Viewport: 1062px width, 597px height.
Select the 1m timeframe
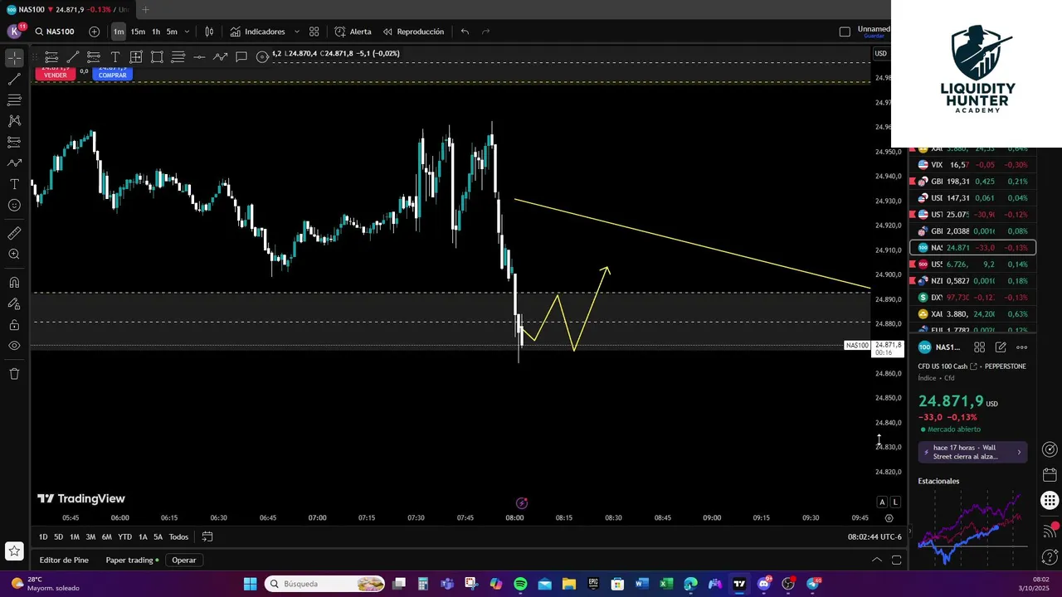[119, 32]
